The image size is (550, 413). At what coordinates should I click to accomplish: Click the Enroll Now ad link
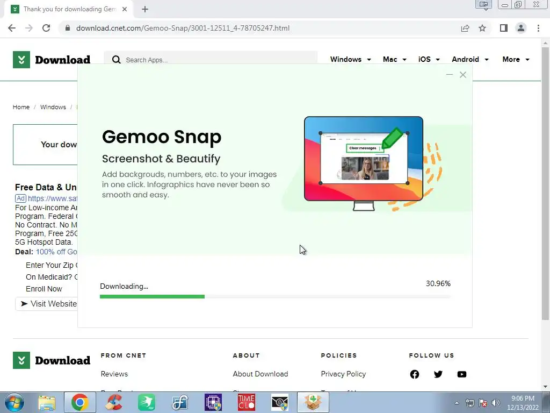point(44,289)
